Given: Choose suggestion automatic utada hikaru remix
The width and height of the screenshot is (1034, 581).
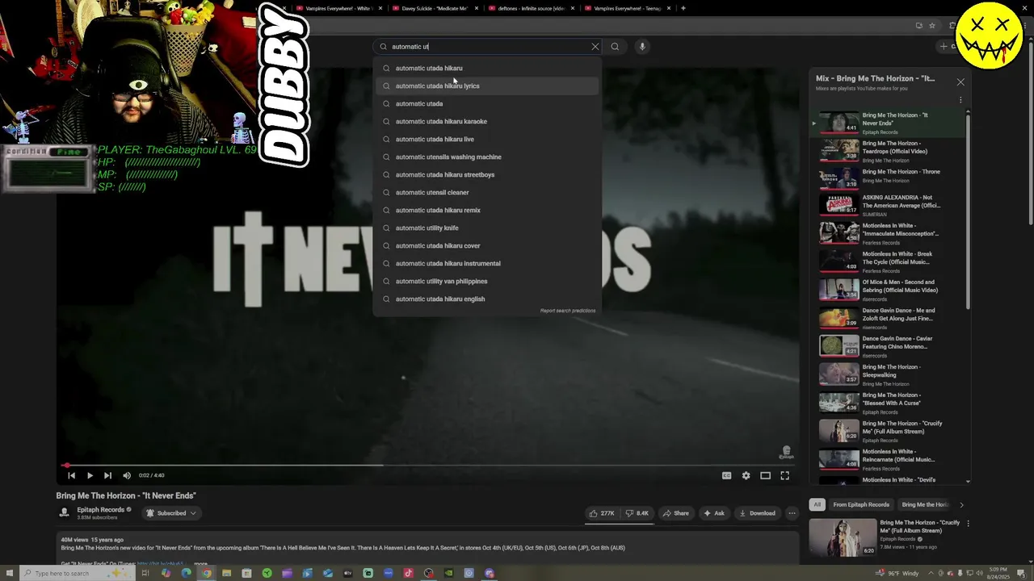Looking at the screenshot, I should (487, 211).
